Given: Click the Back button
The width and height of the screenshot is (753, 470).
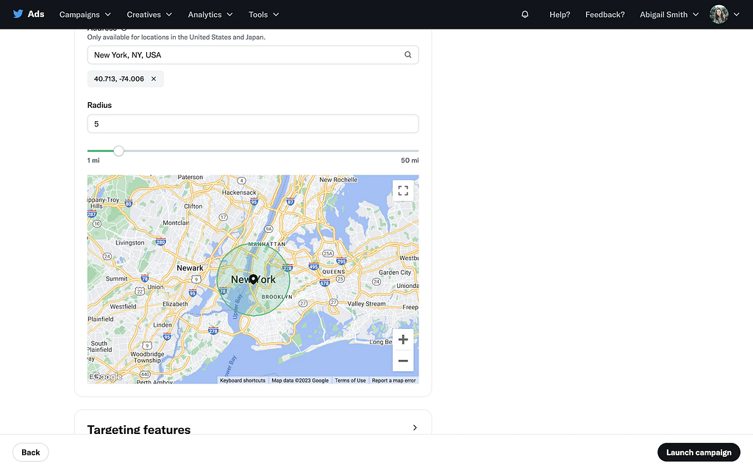Looking at the screenshot, I should [x=31, y=452].
